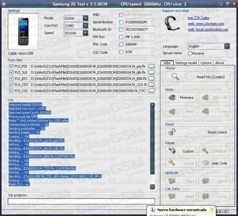Click the MSL Code field showing 666666
The image size is (238, 216).
[140, 44]
